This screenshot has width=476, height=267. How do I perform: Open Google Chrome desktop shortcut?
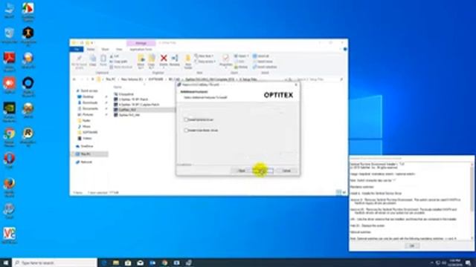(10, 137)
